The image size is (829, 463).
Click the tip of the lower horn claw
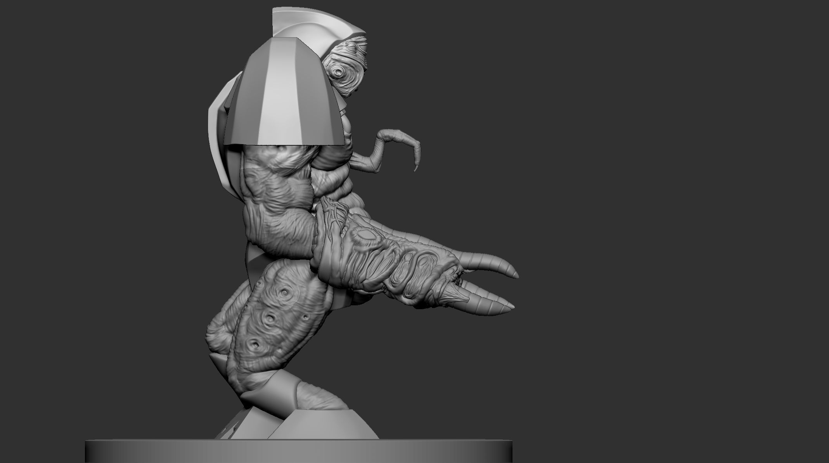click(511, 306)
